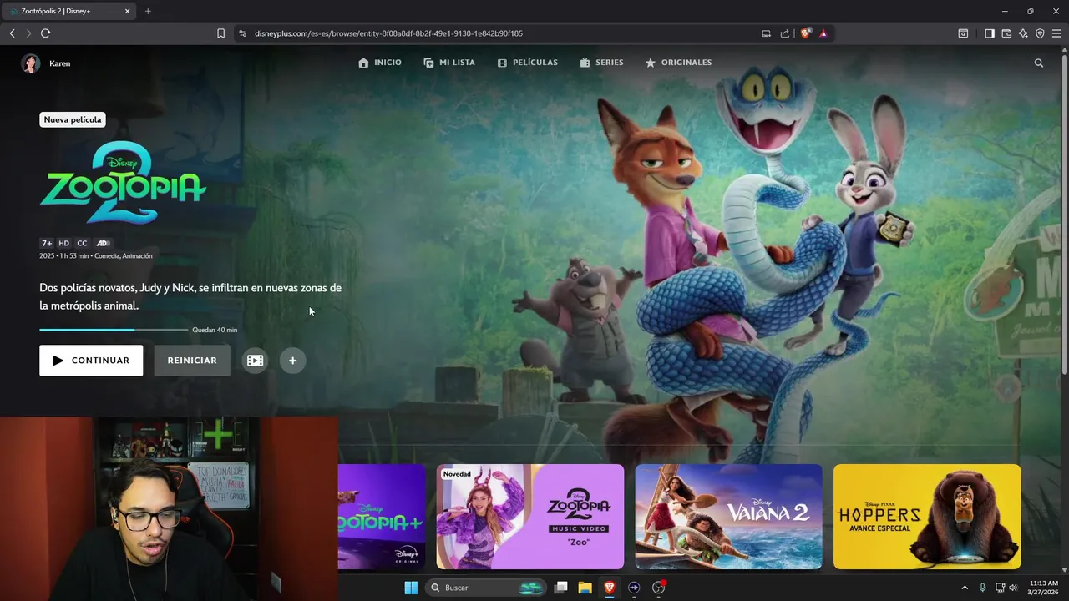
Task: Click the Zootopia 2 playback progress bar
Action: click(114, 330)
